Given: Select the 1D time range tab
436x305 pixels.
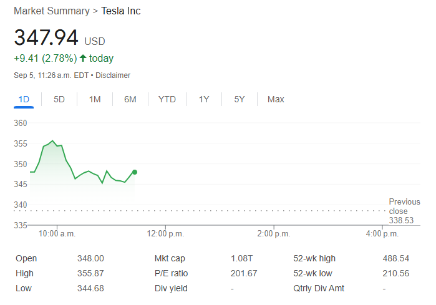Looking at the screenshot, I should click(24, 99).
